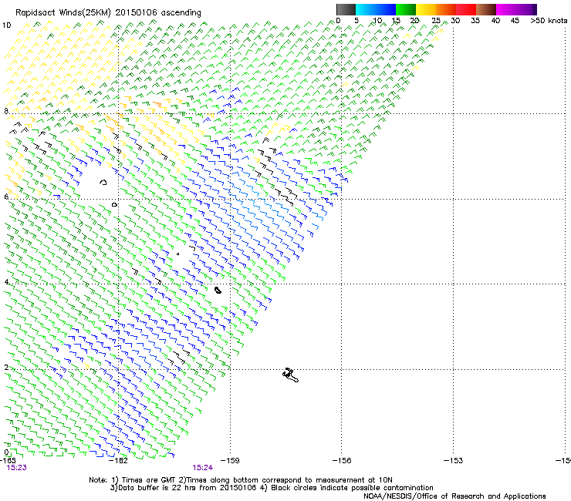Click the dark purple 45-50 knots swatch
This screenshot has width=571, height=501.
526,9
